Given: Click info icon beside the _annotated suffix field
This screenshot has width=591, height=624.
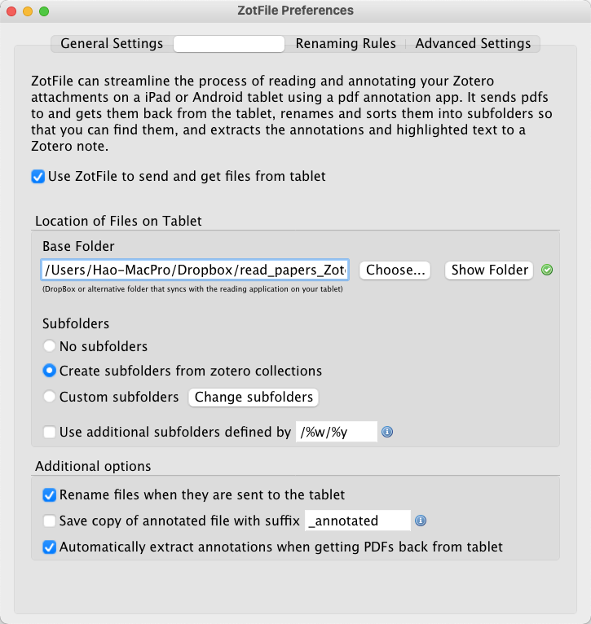Looking at the screenshot, I should 421,521.
